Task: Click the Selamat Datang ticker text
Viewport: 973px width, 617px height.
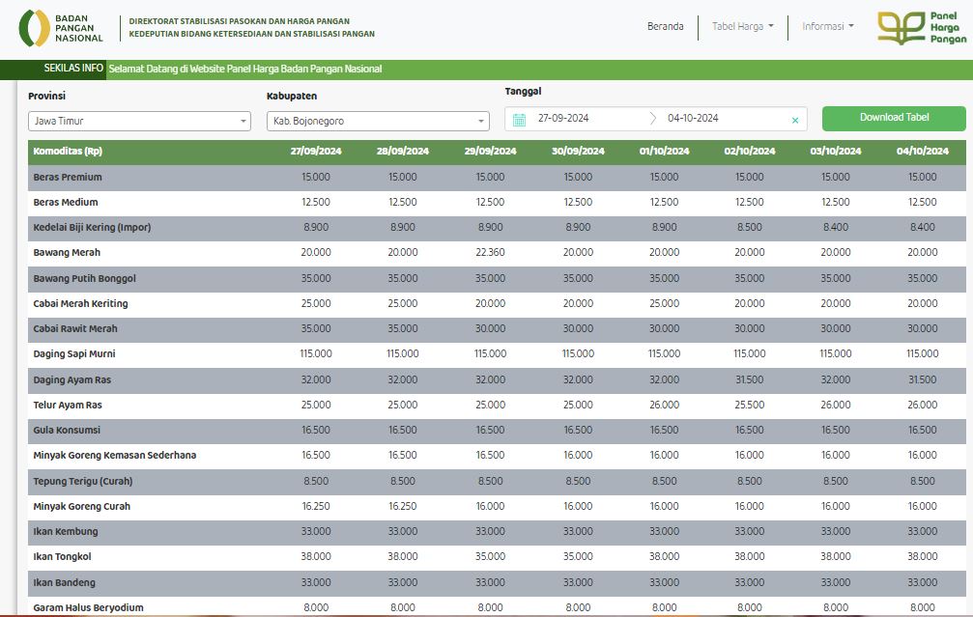Action: coord(245,70)
